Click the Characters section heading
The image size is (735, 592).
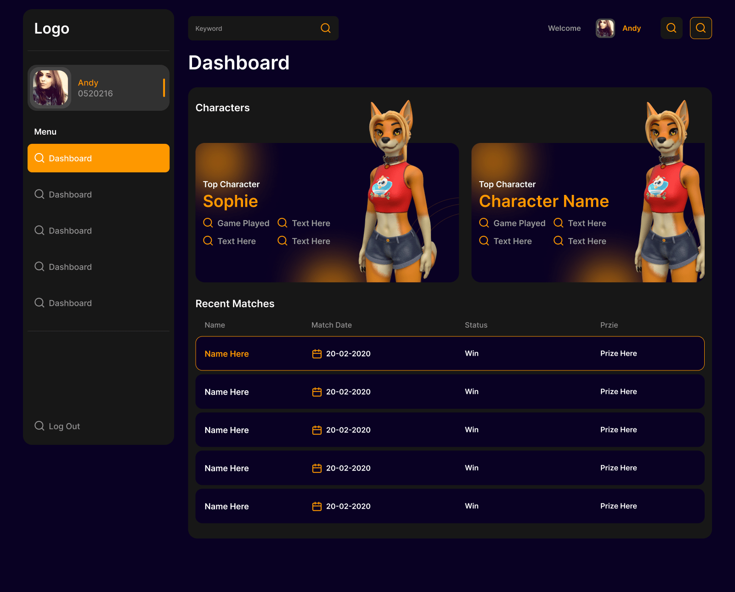223,108
